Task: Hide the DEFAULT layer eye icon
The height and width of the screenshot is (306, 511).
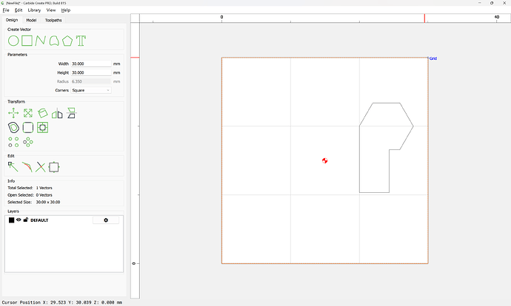Action: tap(19, 220)
